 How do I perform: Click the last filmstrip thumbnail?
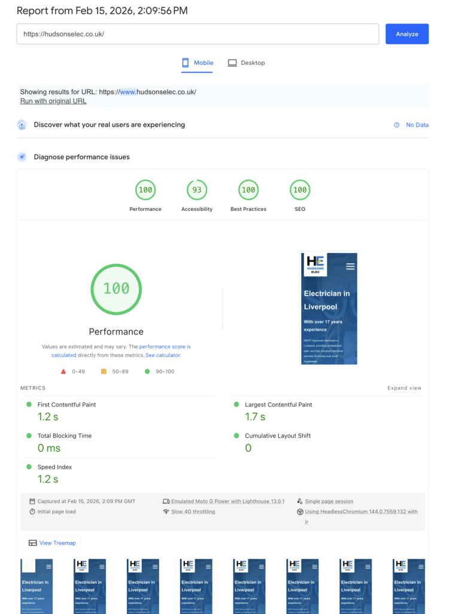[409, 586]
